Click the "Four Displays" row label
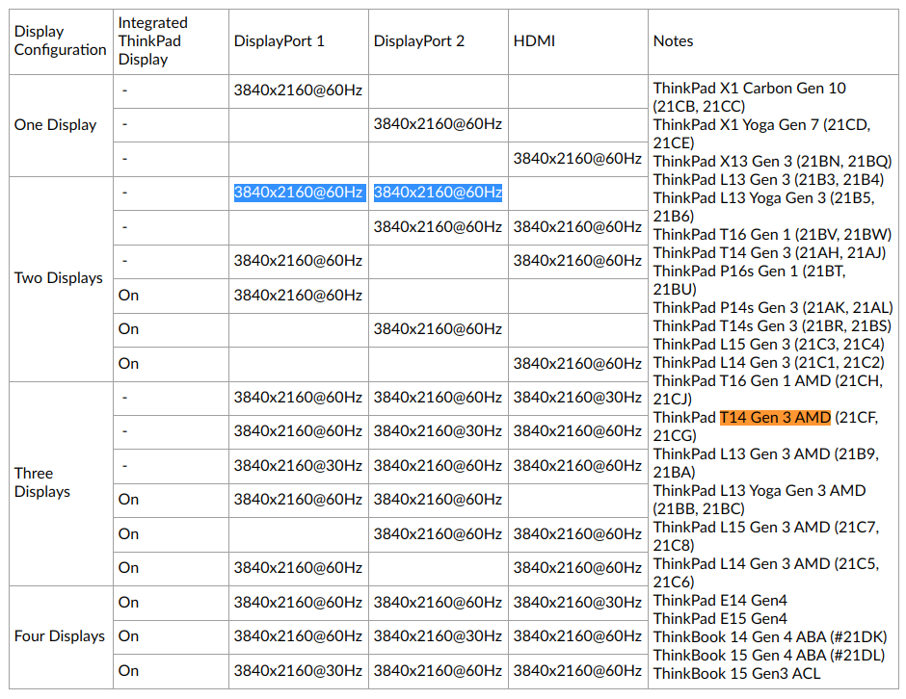906x699 pixels. coord(60,636)
